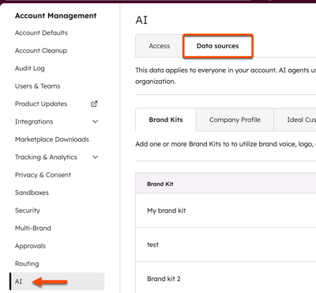Open Marketplace Downloads
The image size is (316, 293).
point(52,139)
